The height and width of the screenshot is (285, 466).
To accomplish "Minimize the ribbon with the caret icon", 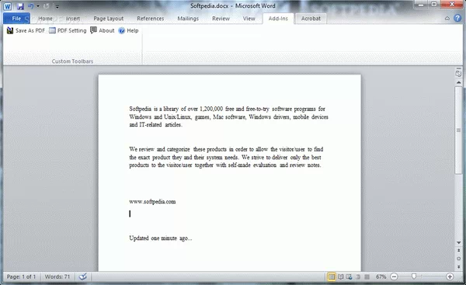I will 447,19.
